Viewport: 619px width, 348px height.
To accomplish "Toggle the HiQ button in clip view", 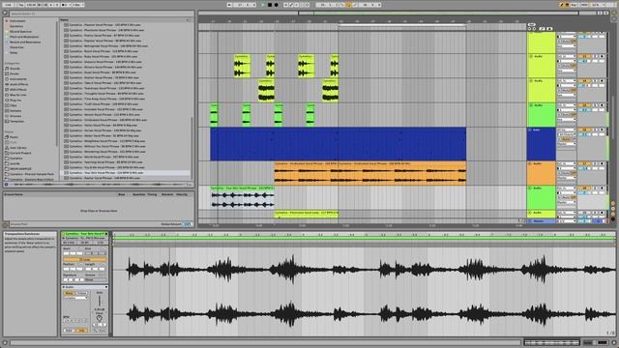I will pos(81,331).
